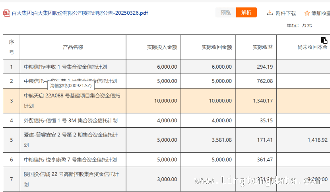This screenshot has width=330, height=192.
Task: Click the 中航天启 22A088 号 product cell
Action: click(x=73, y=101)
